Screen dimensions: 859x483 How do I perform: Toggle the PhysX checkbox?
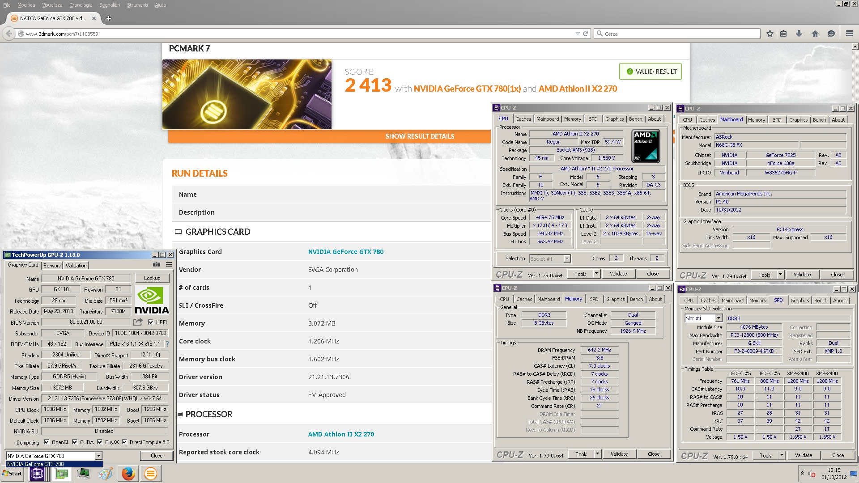pyautogui.click(x=100, y=442)
